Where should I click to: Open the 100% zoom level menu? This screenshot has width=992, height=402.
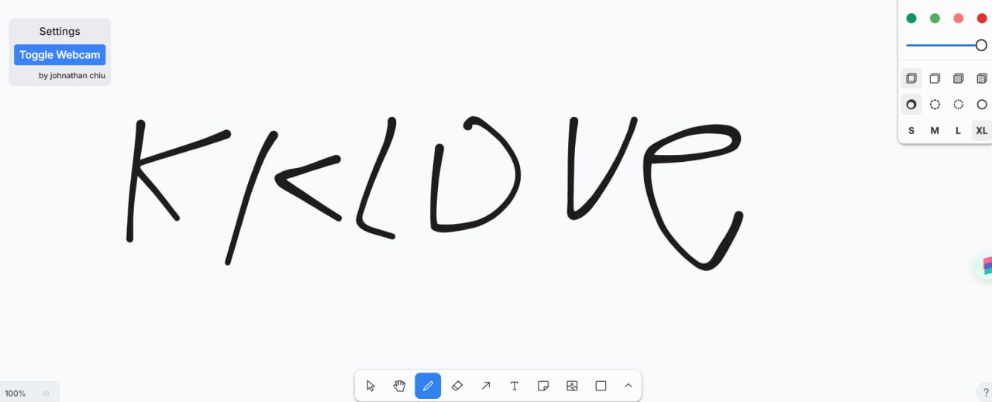[15, 393]
